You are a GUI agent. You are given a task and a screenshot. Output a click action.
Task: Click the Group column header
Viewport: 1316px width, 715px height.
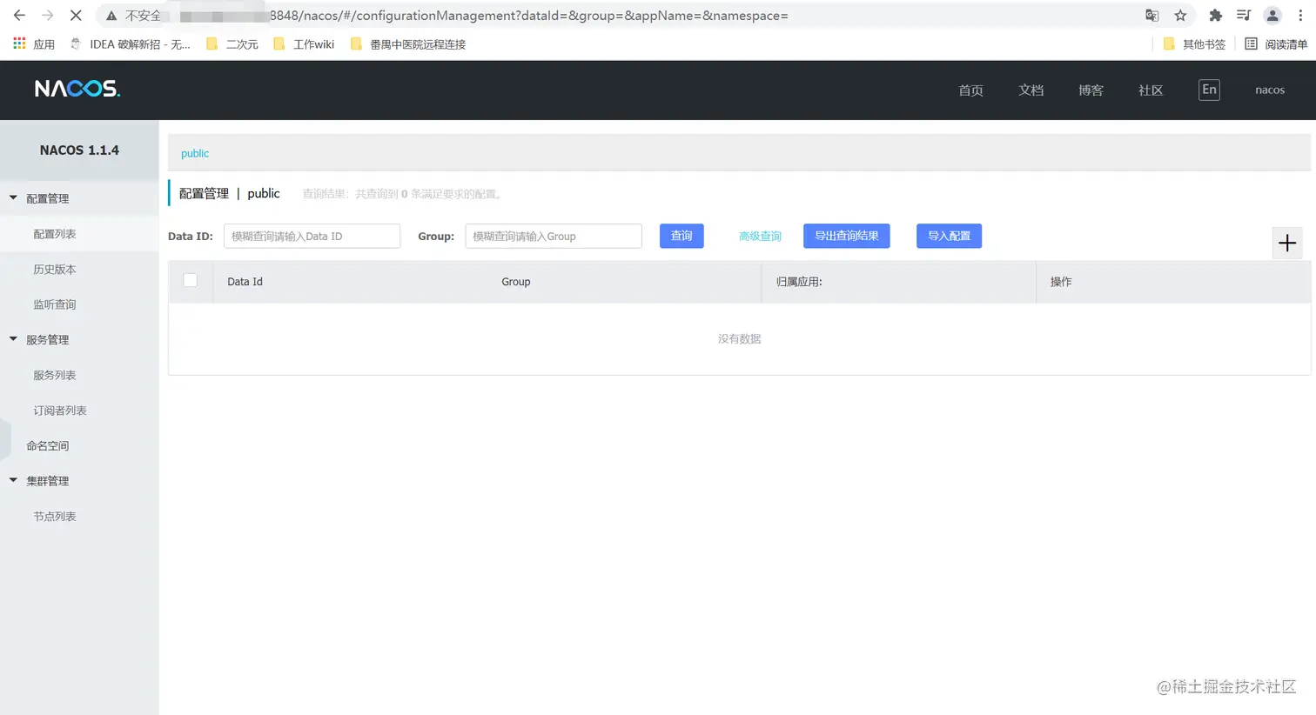tap(515, 282)
